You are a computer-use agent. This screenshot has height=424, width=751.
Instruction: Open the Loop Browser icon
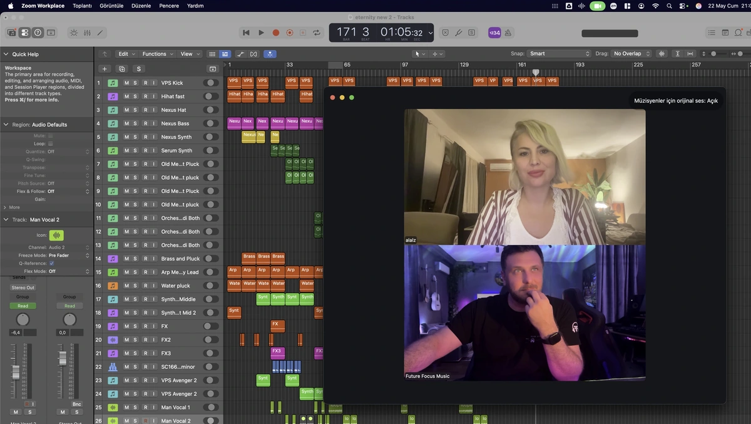[738, 33]
